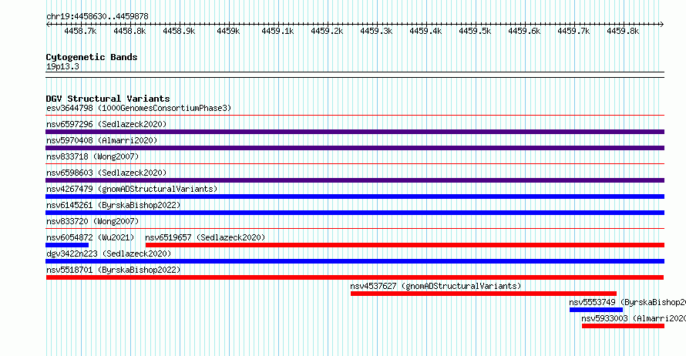The width and height of the screenshot is (686, 356).
Task: Select the nsv5518701 red variant bar
Action: (355, 277)
